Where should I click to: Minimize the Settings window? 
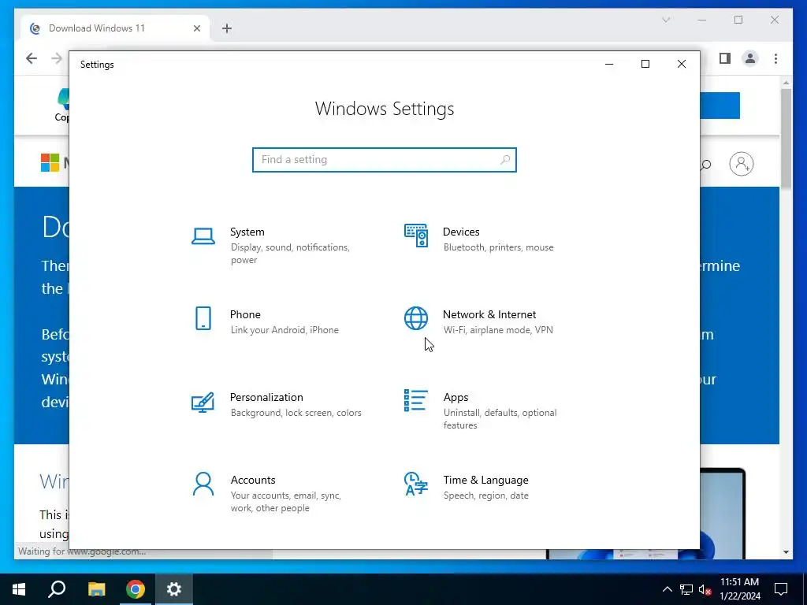(609, 64)
